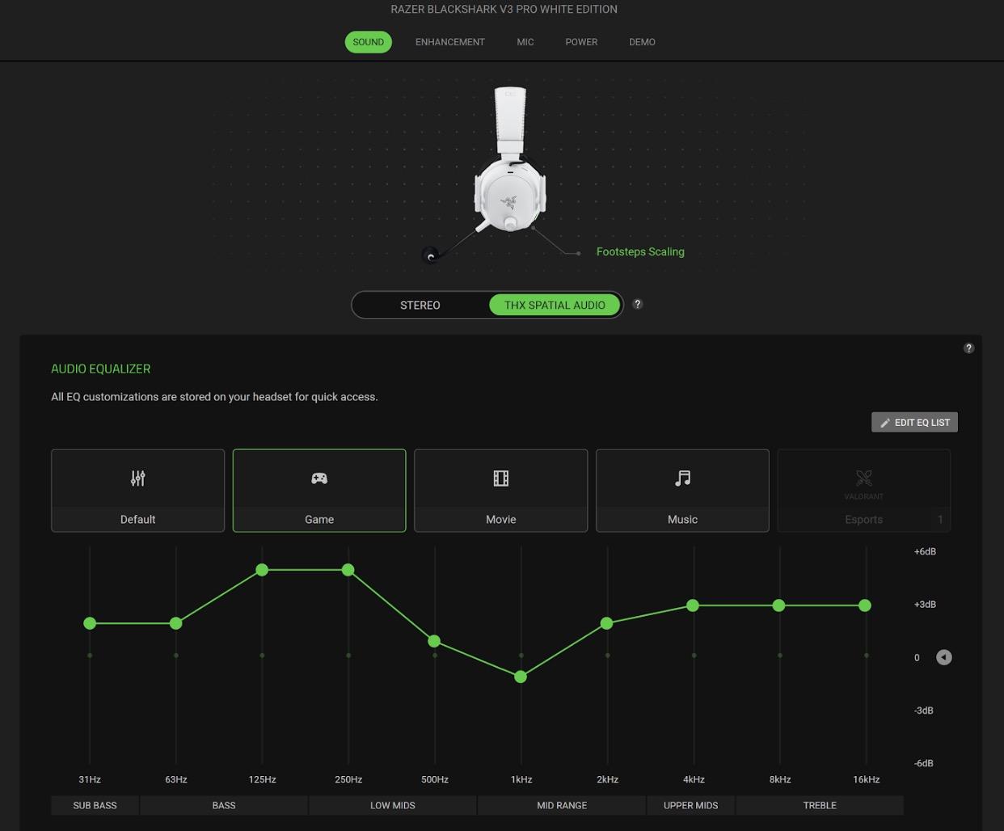
Task: Choose the Music EQ preset
Action: click(x=682, y=491)
